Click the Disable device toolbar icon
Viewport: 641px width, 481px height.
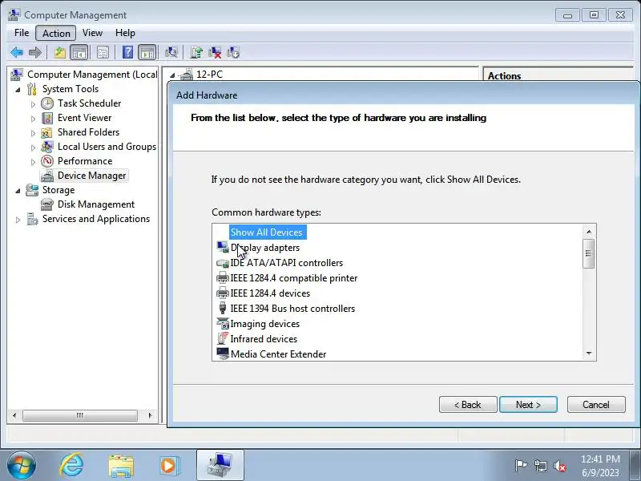(233, 52)
